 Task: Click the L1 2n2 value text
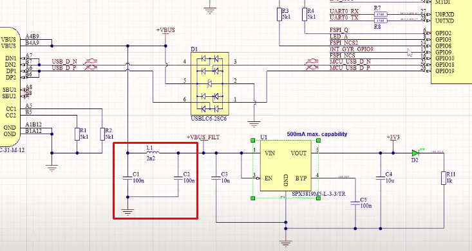coord(151,158)
